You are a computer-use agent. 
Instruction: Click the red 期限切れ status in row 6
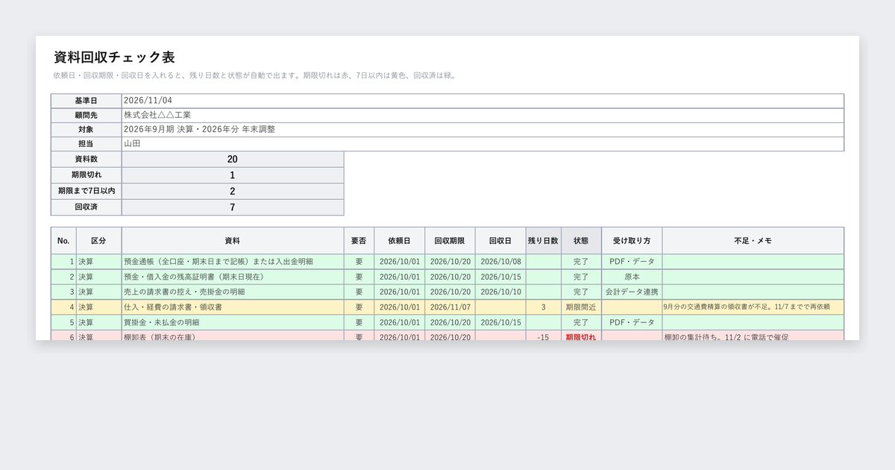581,336
